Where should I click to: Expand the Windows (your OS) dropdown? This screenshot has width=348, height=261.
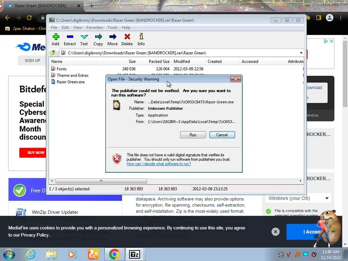coord(298,198)
